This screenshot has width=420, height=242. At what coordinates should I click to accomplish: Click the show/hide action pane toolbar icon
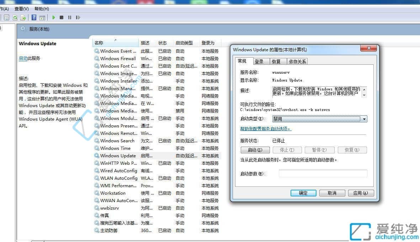click(42, 18)
